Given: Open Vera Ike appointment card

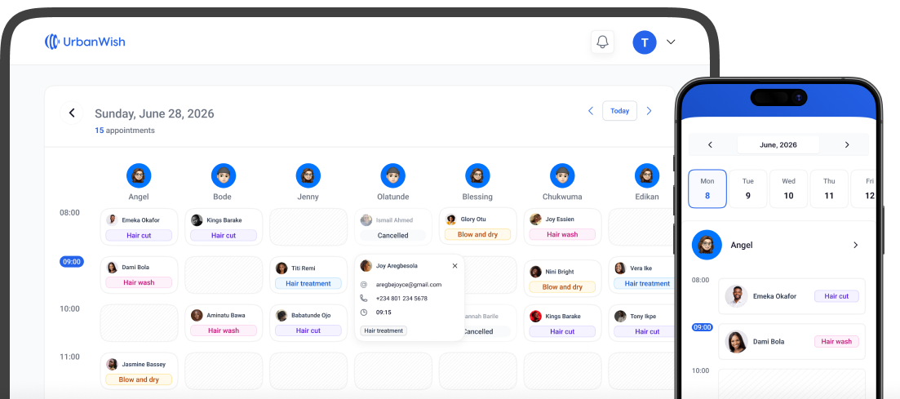Looking at the screenshot, I should [x=641, y=275].
